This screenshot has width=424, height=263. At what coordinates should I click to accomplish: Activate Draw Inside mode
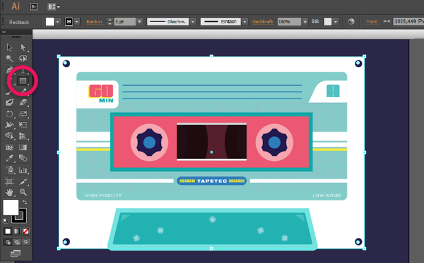click(26, 242)
